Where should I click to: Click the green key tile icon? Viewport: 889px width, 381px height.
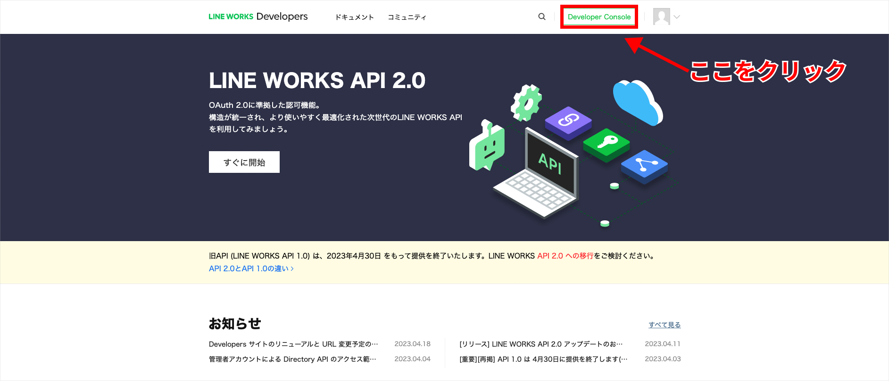[x=607, y=143]
